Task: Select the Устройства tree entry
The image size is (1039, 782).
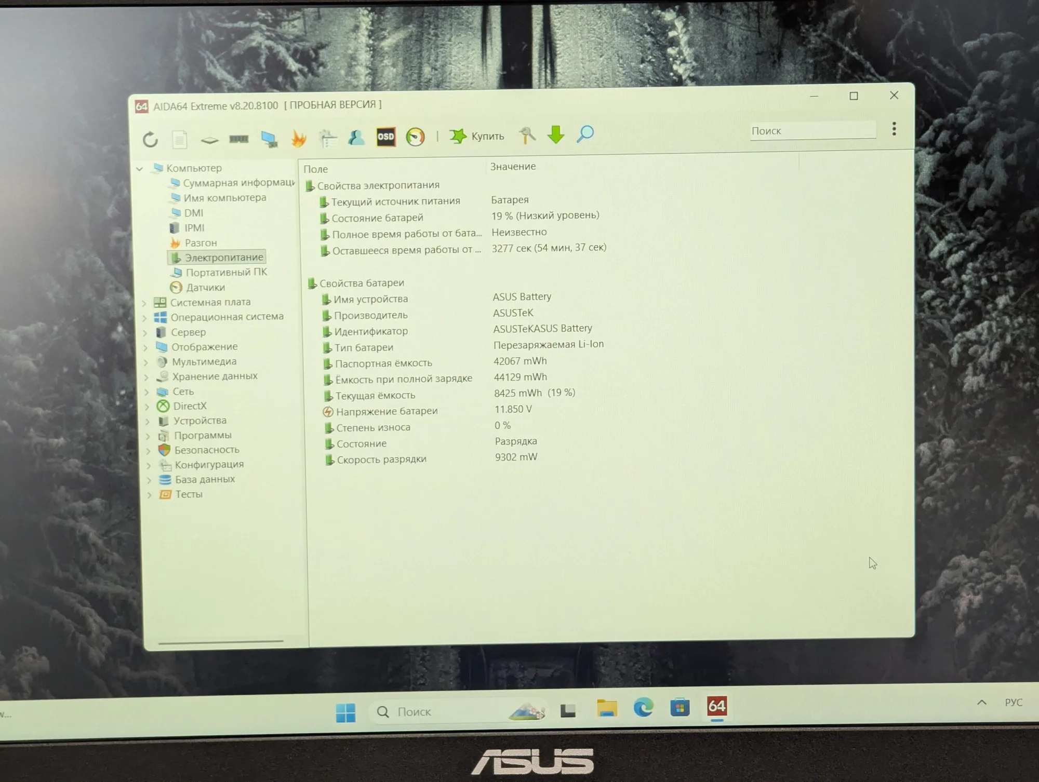Action: pos(192,421)
